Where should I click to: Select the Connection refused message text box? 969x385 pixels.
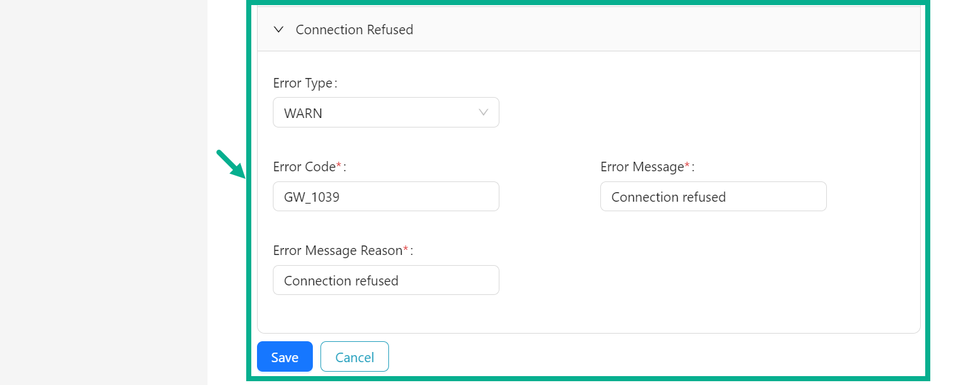(713, 196)
